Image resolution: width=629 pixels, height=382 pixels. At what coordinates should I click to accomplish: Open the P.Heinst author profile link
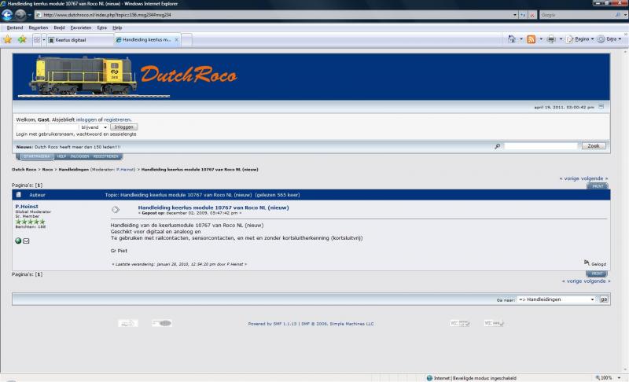(27, 207)
